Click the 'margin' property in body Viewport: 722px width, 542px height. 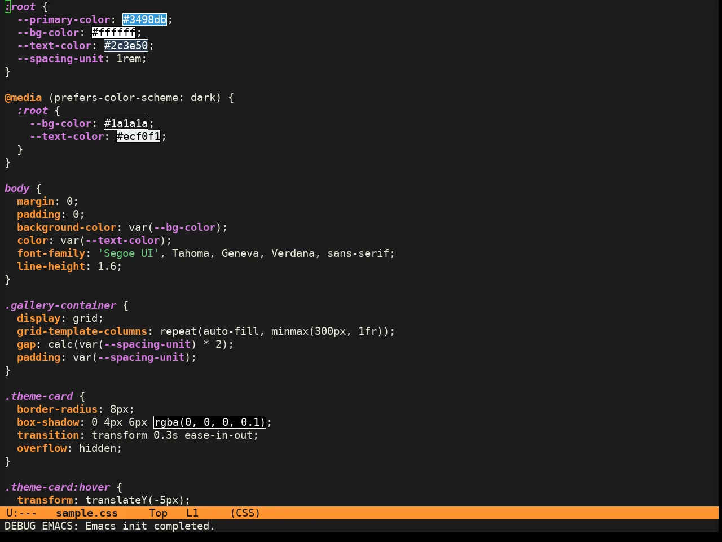point(36,202)
